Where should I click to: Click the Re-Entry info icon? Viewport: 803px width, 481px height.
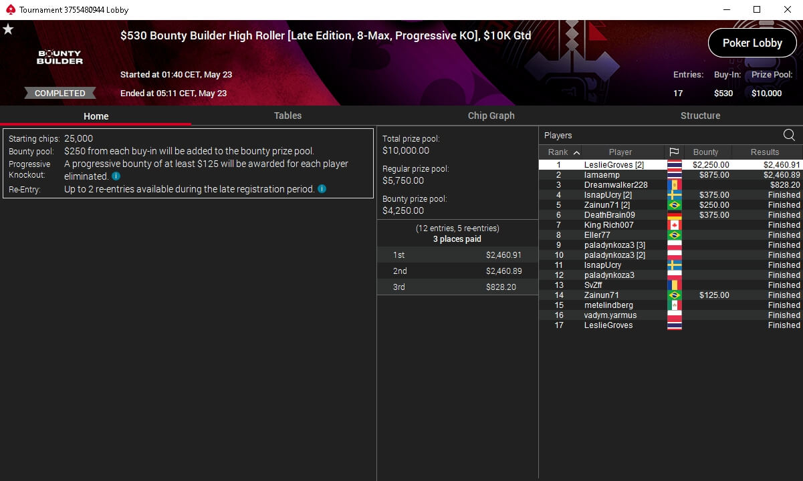click(322, 189)
